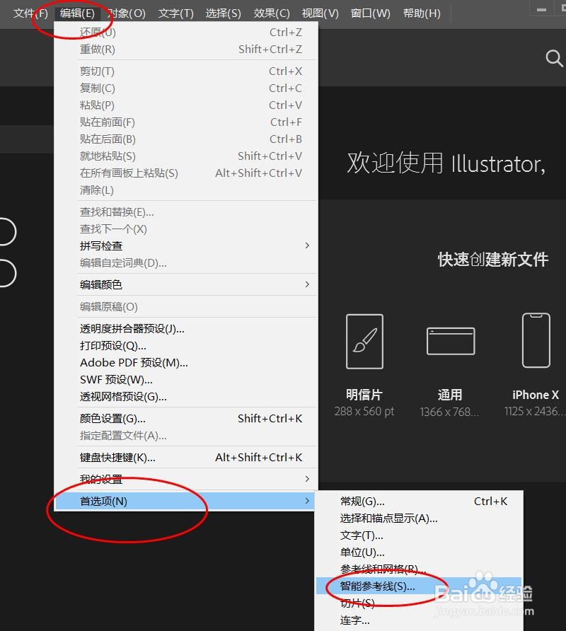Click the 还原(U) menu entry
The image size is (566, 631).
(186, 33)
